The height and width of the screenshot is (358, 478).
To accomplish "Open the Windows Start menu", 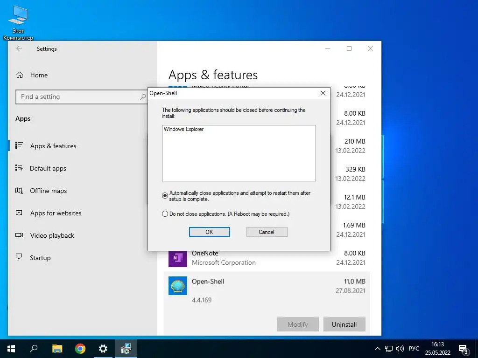I will point(11,349).
